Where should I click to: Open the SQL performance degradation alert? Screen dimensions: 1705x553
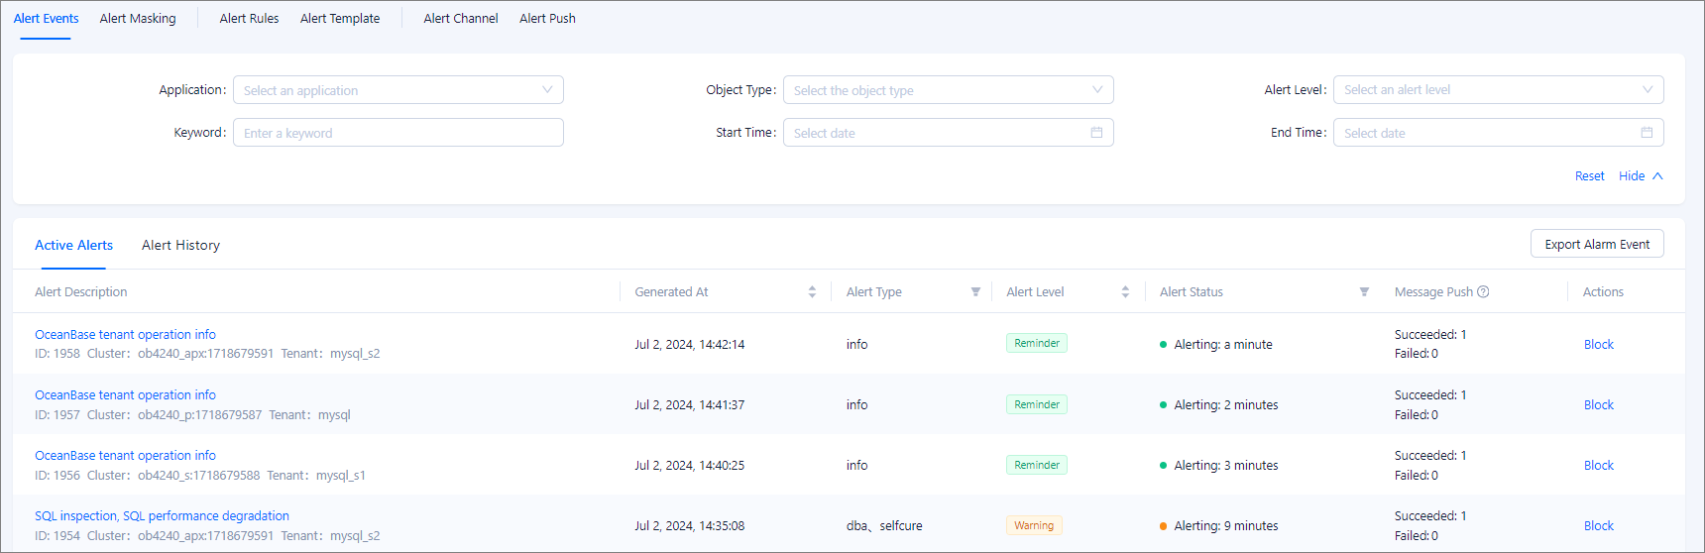(162, 516)
